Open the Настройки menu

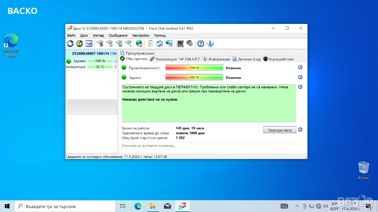point(140,35)
